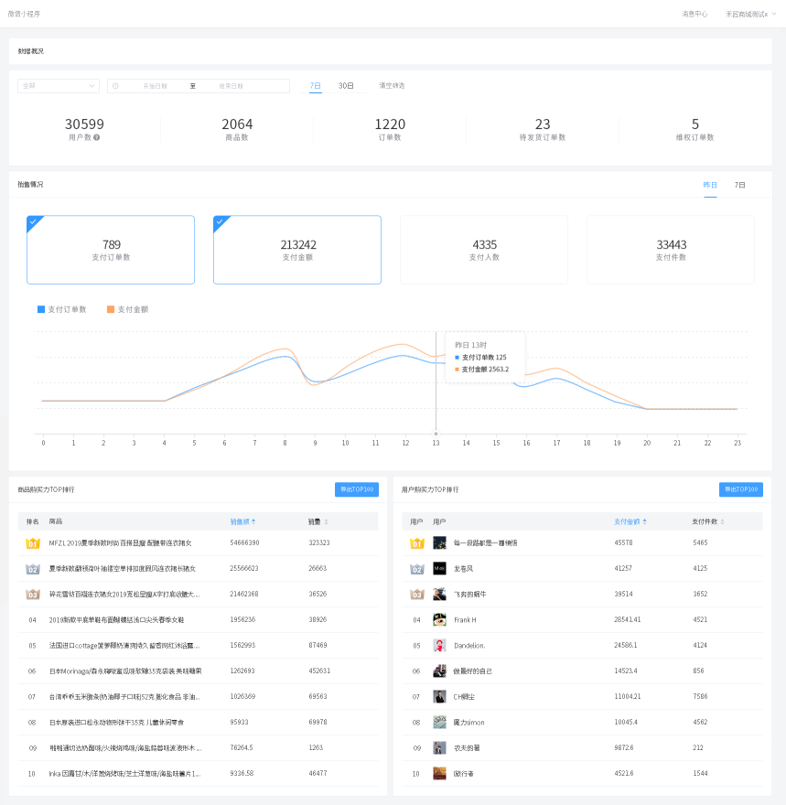This screenshot has width=786, height=805.
Task: Toggle the 支付金额 metric card
Action: 297,250
